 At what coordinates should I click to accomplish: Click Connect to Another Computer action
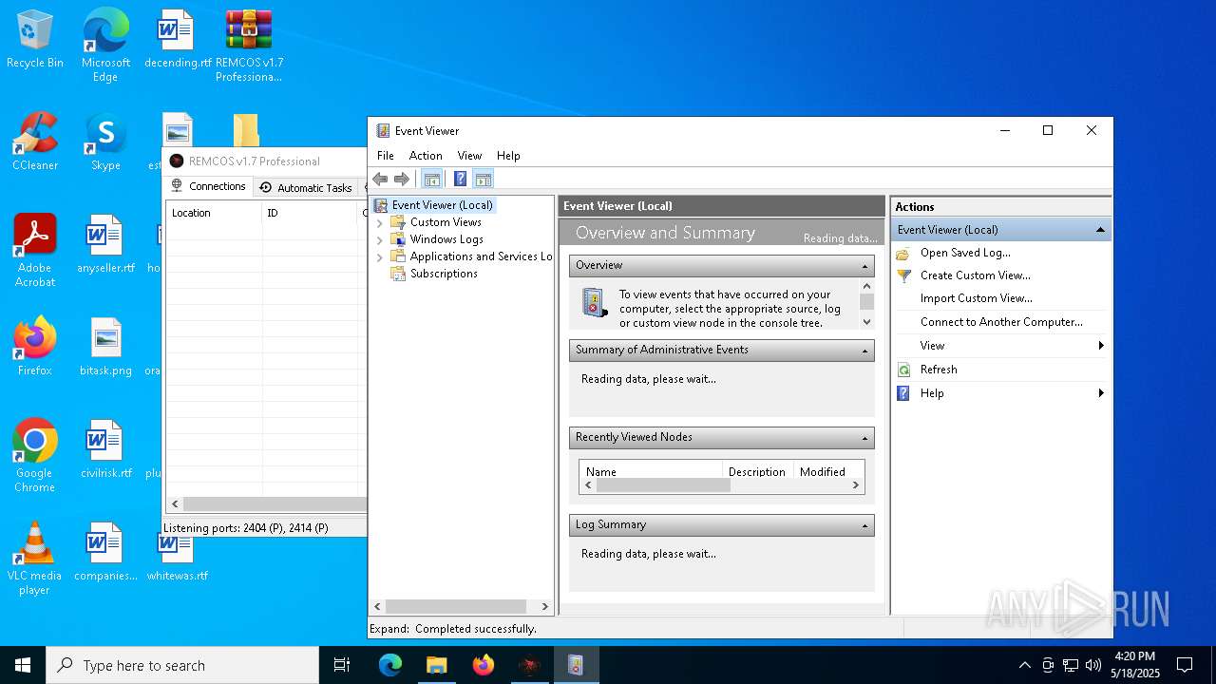pos(1001,321)
